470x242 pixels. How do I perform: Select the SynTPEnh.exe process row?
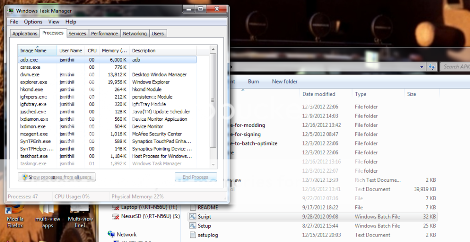[x=107, y=141]
